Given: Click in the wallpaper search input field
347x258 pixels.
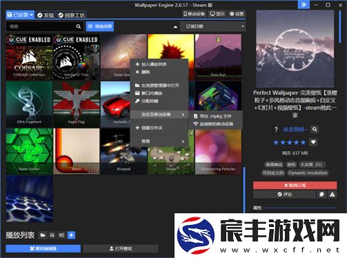Looking at the screenshot, I should [41, 27].
